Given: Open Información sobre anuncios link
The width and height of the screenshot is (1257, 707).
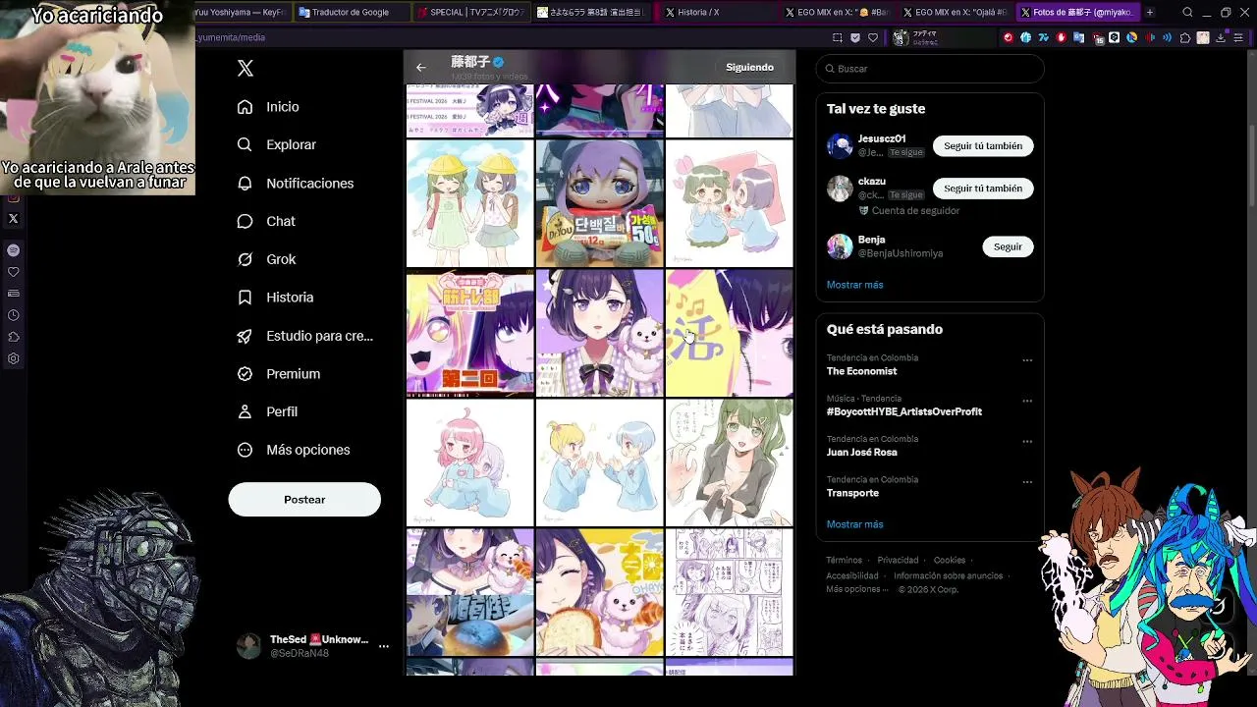Looking at the screenshot, I should [x=949, y=576].
